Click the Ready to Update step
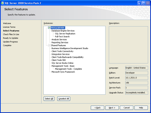The image size is (151, 113). click(x=11, y=38)
